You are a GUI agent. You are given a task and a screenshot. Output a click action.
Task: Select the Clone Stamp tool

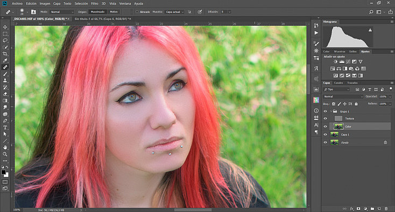coord(5,81)
